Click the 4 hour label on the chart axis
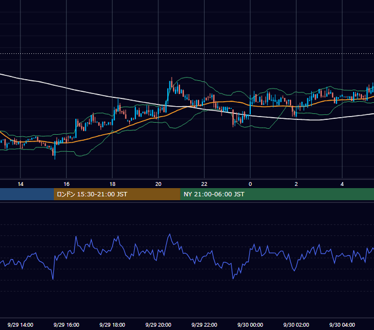The height and width of the screenshot is (330, 374). (x=342, y=184)
